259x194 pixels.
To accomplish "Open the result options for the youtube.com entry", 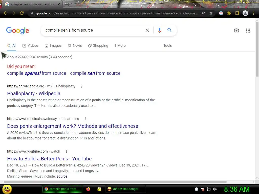I will [x=67, y=151].
